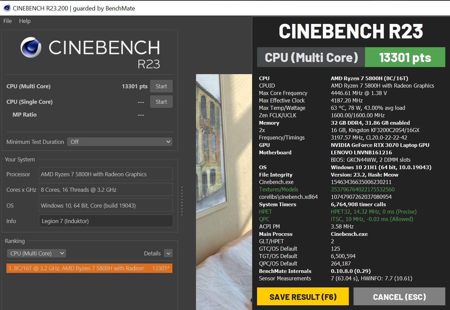Click the Cinebench R23 sphere logo
This screenshot has height=310, width=450.
coord(31,48)
